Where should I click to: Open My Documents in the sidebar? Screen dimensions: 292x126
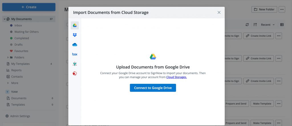29,19
